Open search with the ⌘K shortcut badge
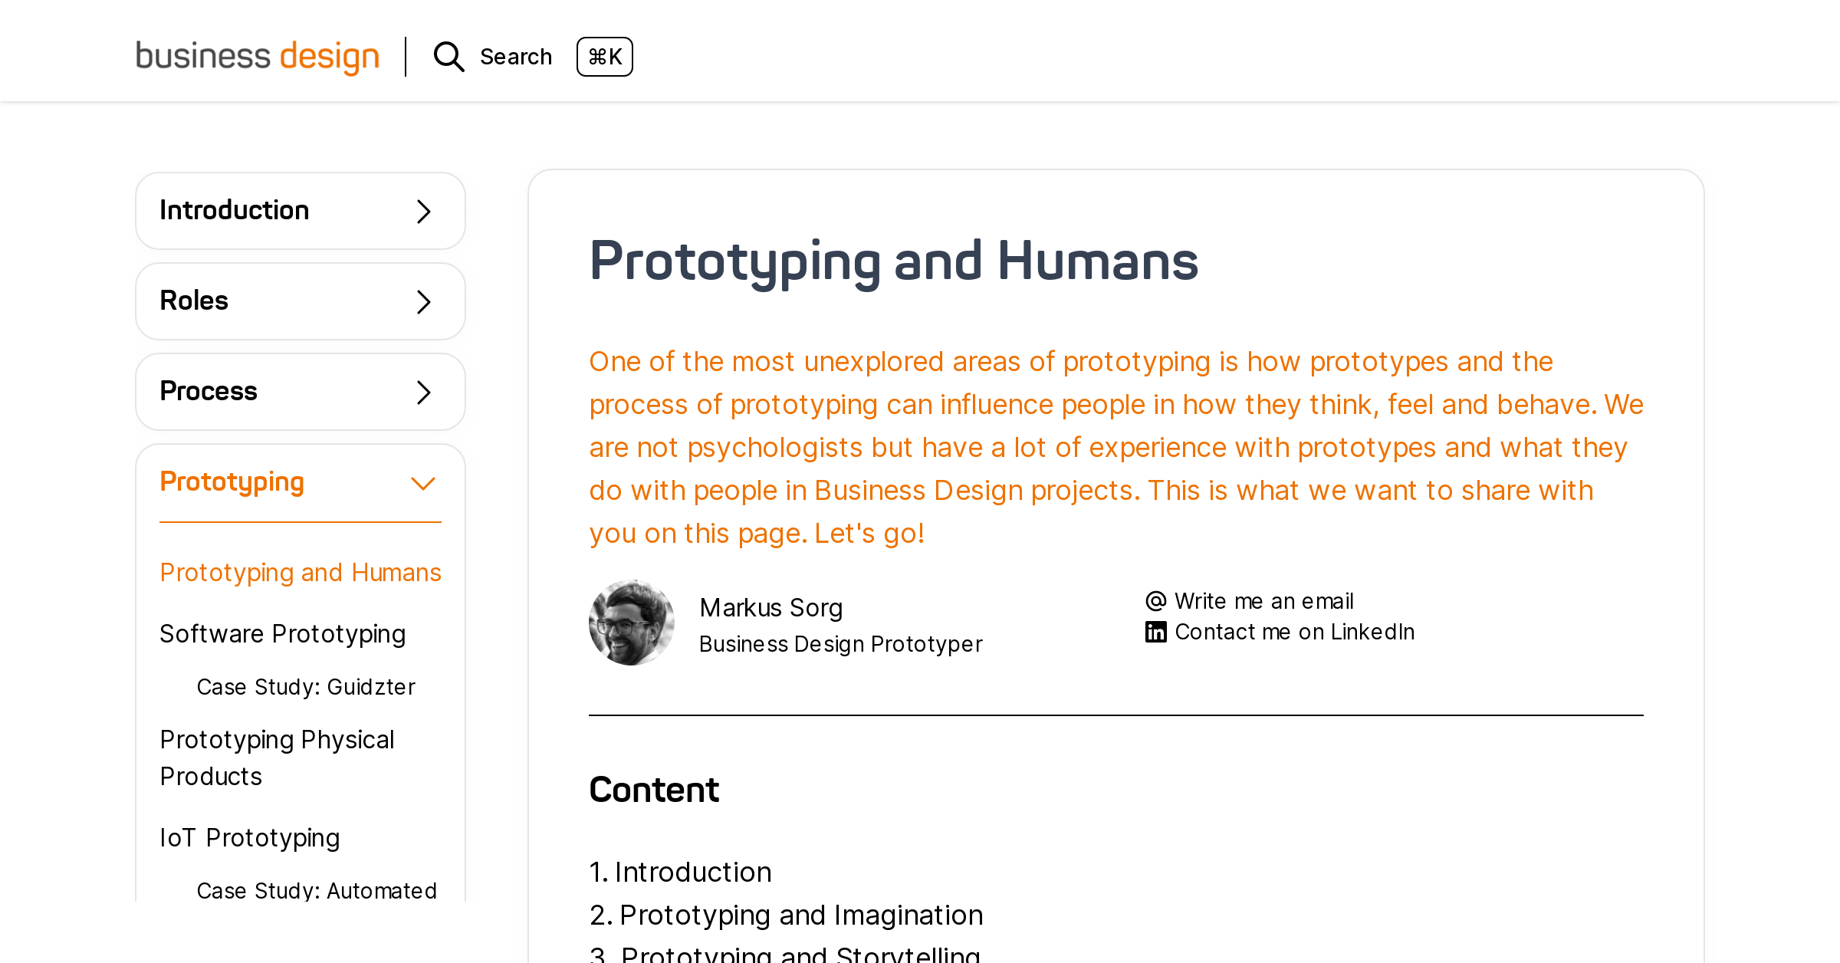 click(605, 57)
